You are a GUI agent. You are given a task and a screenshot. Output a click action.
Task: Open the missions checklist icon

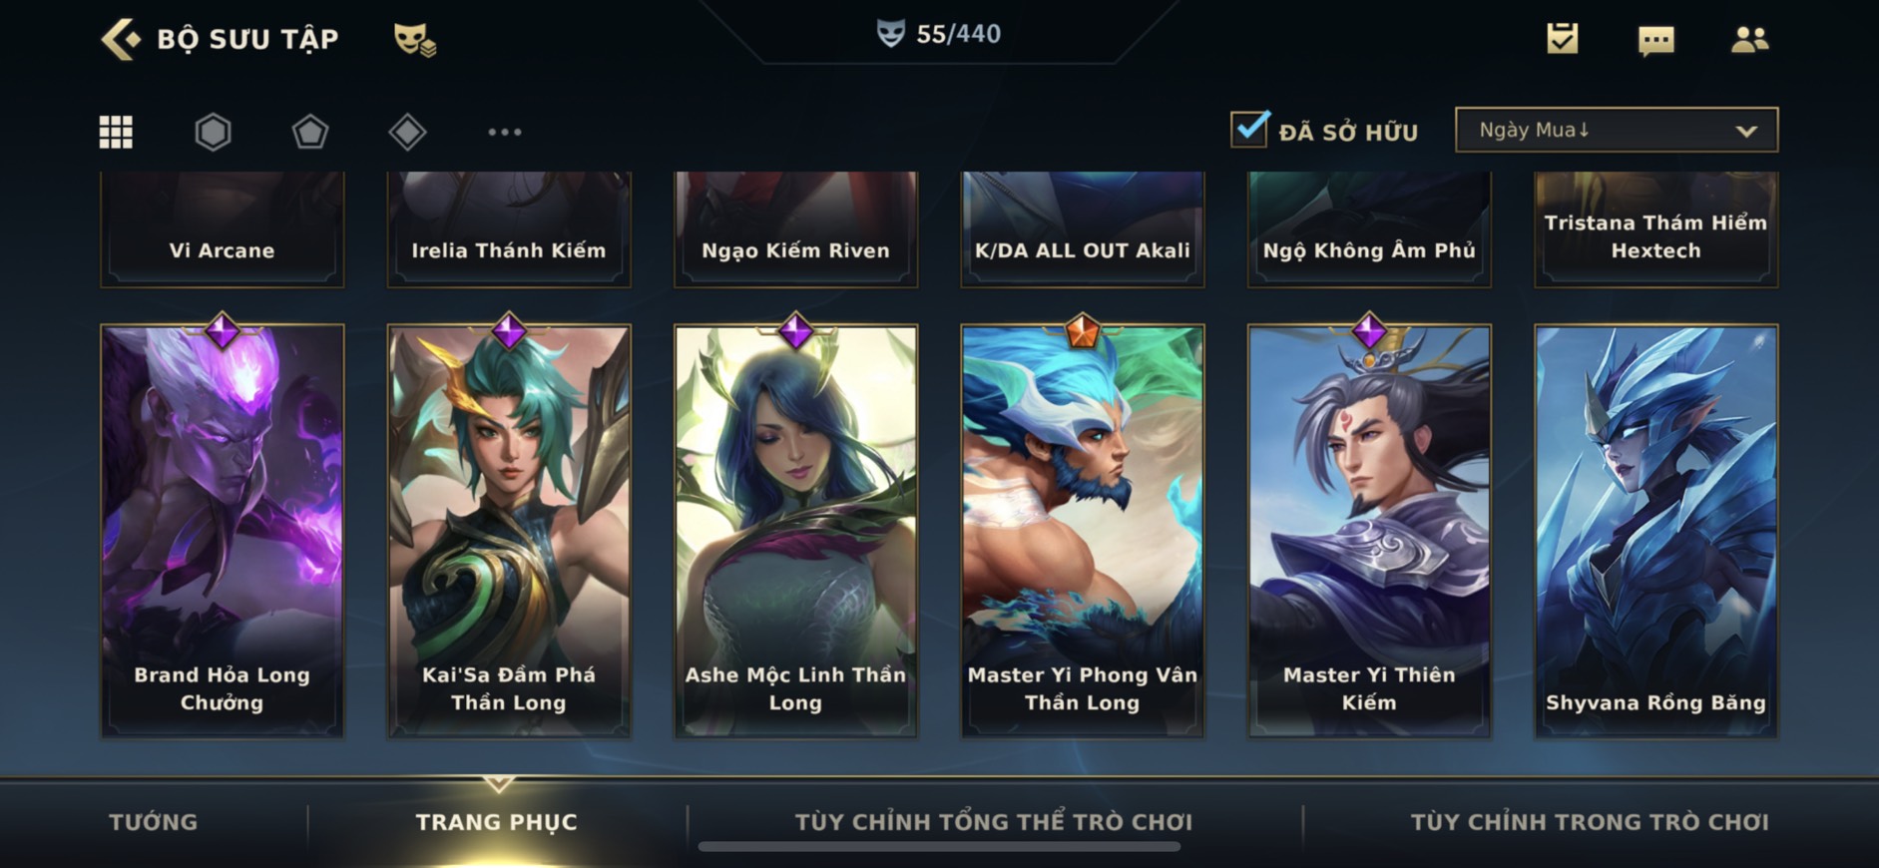click(x=1563, y=38)
